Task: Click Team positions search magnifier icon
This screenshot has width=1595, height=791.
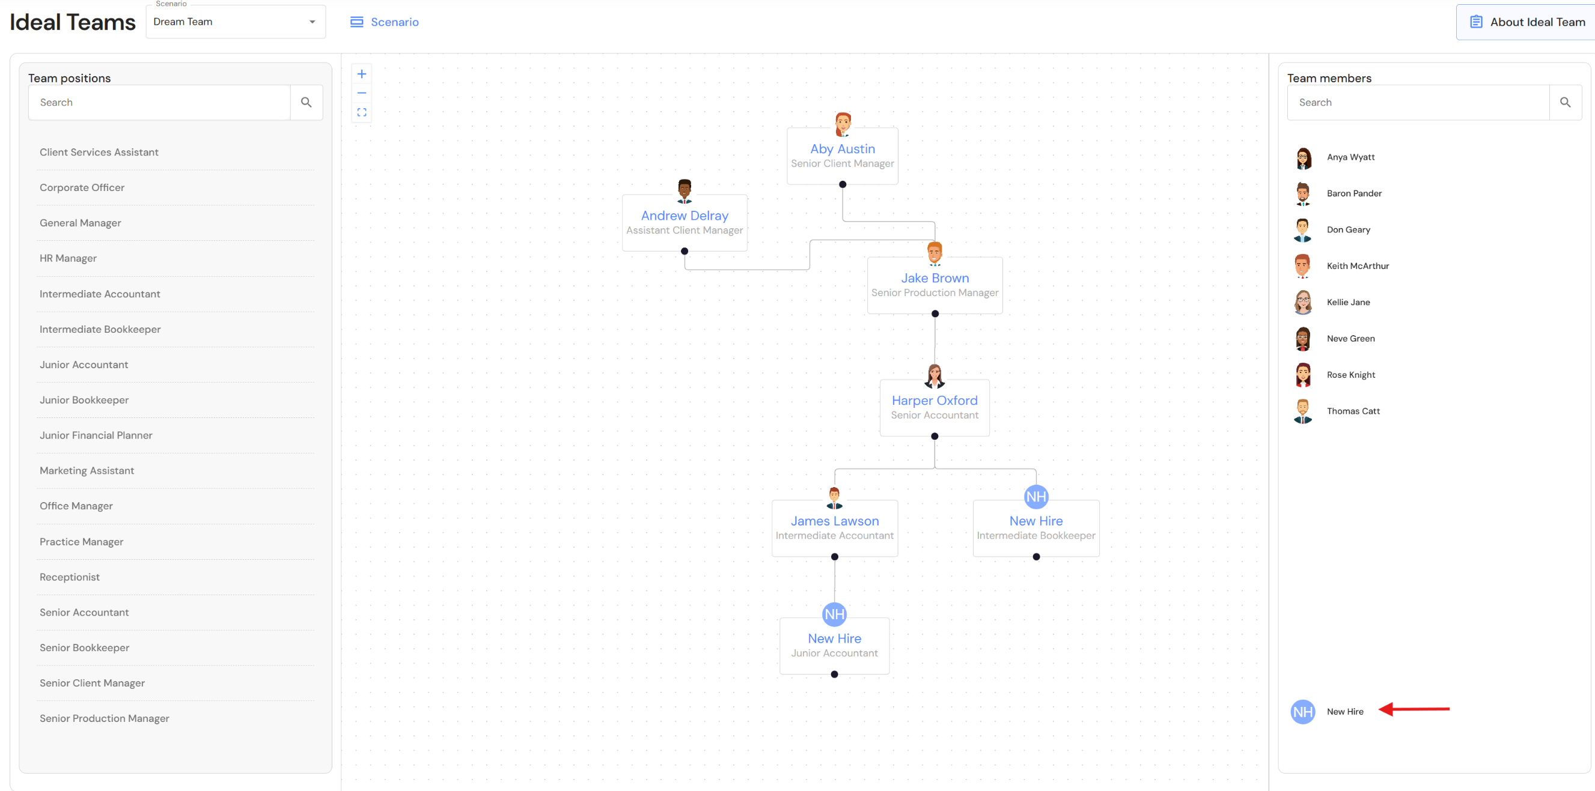Action: (x=306, y=102)
